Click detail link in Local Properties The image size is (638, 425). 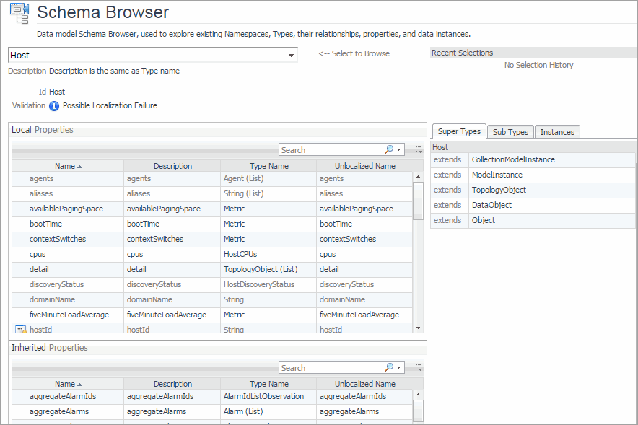click(x=39, y=269)
